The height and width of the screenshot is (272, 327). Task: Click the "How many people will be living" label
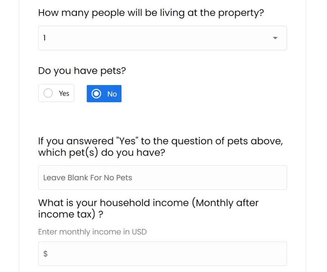[151, 13]
